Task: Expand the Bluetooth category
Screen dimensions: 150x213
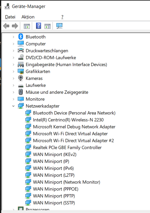Action: (13, 37)
